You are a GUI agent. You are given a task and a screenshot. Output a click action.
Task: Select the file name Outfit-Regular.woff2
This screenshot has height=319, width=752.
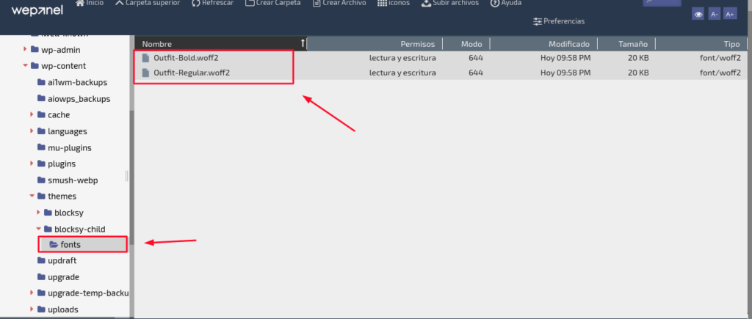[x=192, y=73]
